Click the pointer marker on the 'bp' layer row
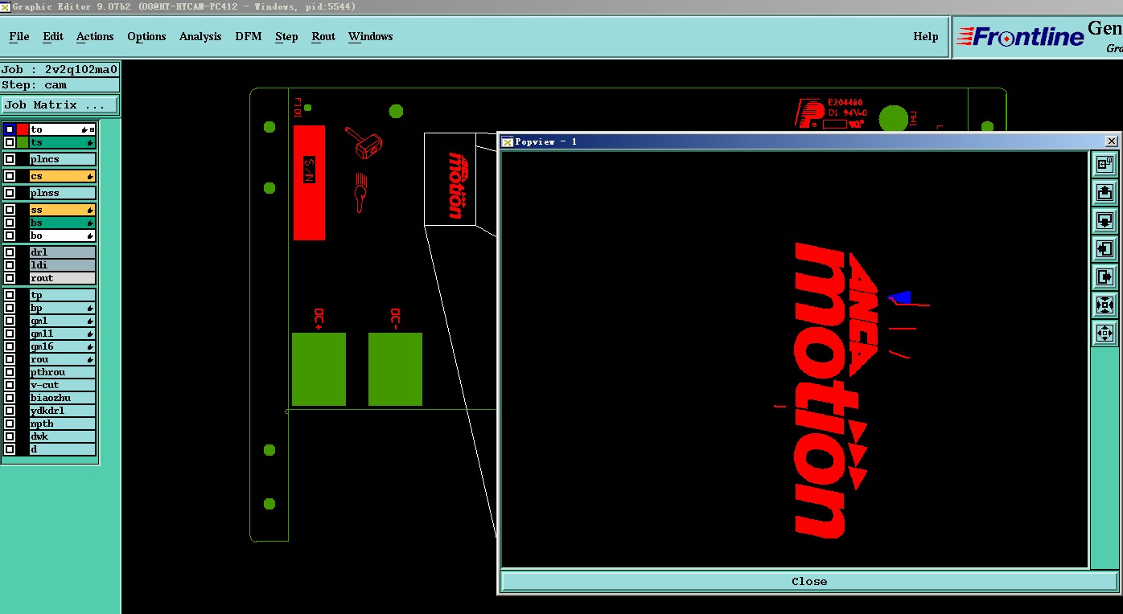Viewport: 1123px width, 614px height. [x=90, y=308]
